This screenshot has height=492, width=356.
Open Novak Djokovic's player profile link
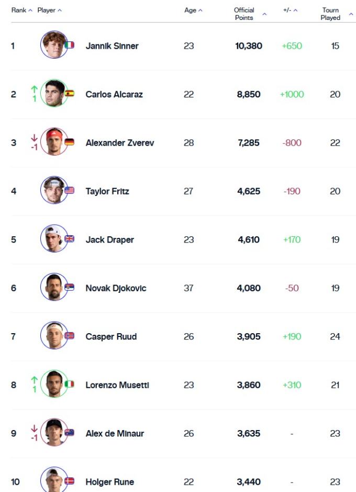[x=116, y=288]
